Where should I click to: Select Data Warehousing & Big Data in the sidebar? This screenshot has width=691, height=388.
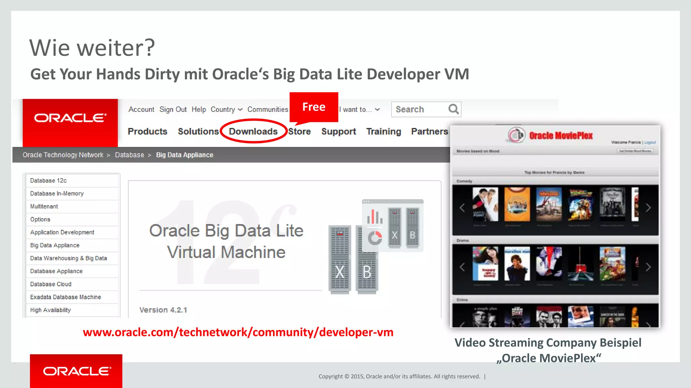click(72, 258)
